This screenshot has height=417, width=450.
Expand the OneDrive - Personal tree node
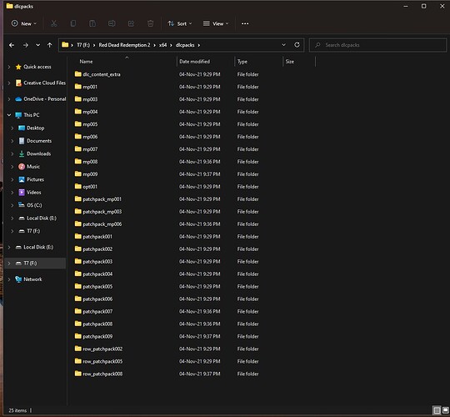[x=9, y=99]
